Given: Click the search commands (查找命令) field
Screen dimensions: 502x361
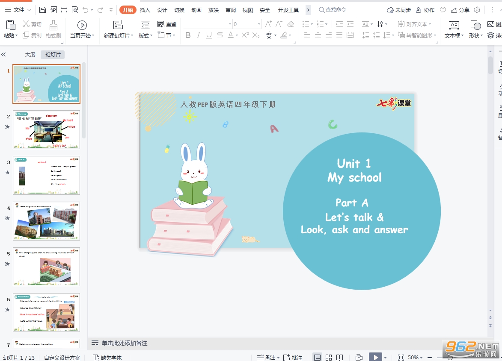Looking at the screenshot, I should tap(333, 10).
